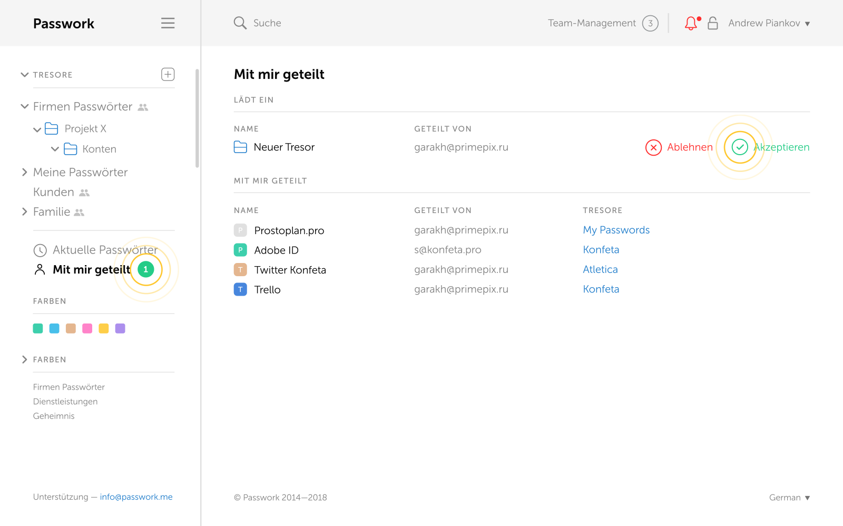Open the Adobe ID password entry

(x=276, y=250)
